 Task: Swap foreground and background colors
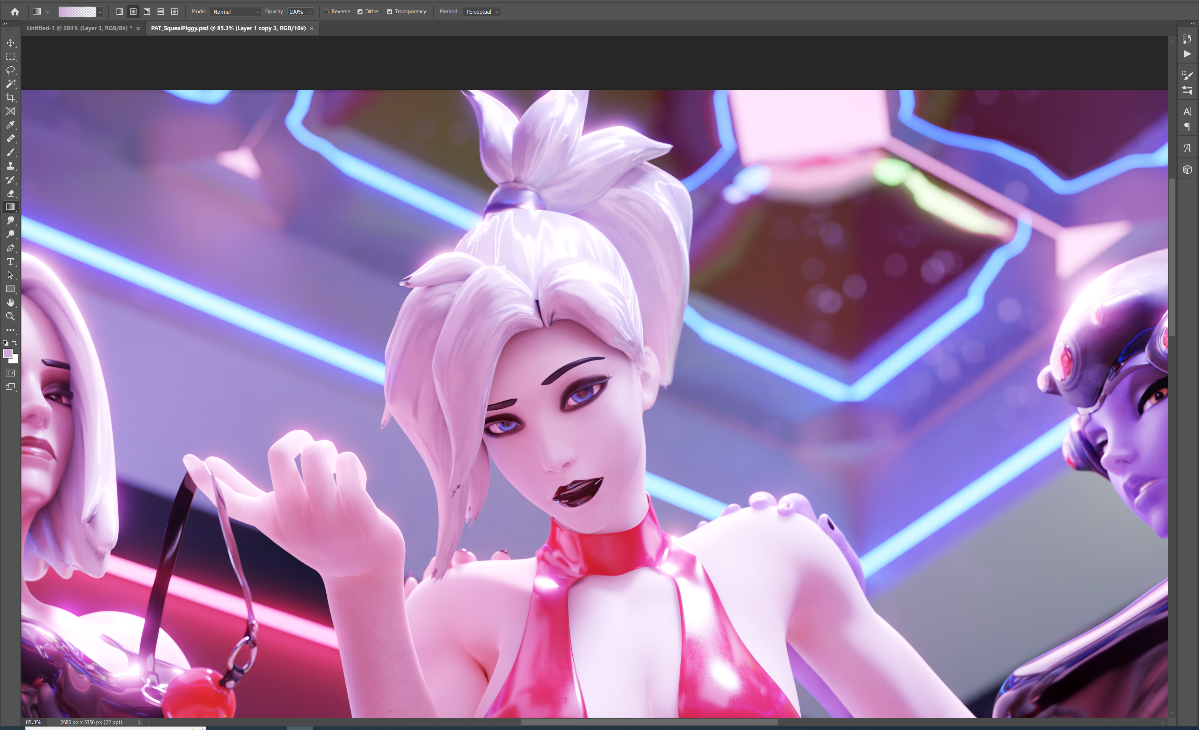(15, 343)
